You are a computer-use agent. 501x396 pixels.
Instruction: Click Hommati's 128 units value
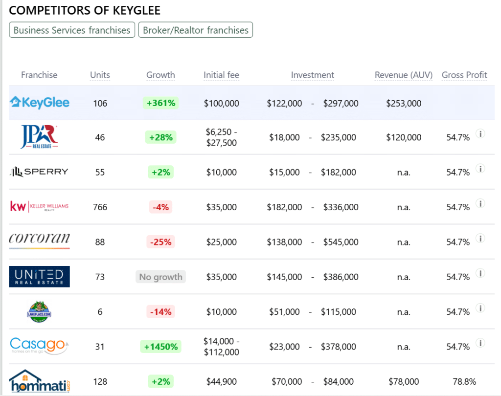point(100,381)
